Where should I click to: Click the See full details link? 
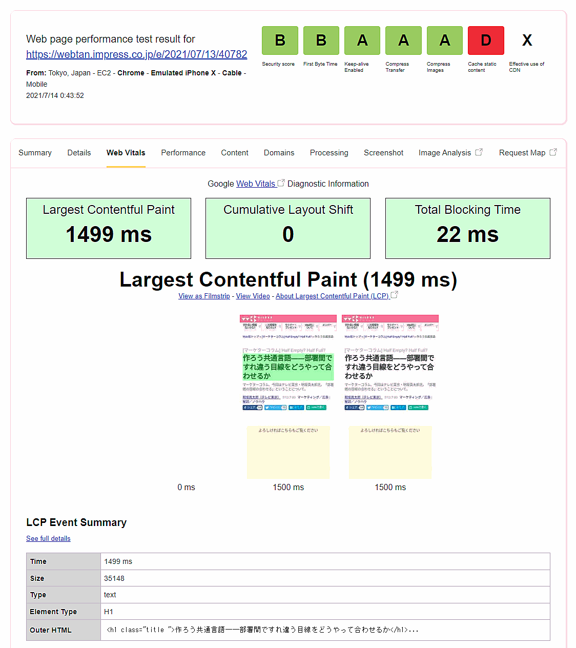point(48,538)
